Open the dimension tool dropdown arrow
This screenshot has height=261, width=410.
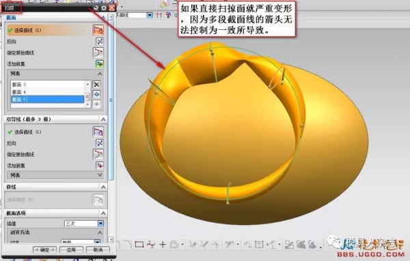(x=238, y=245)
